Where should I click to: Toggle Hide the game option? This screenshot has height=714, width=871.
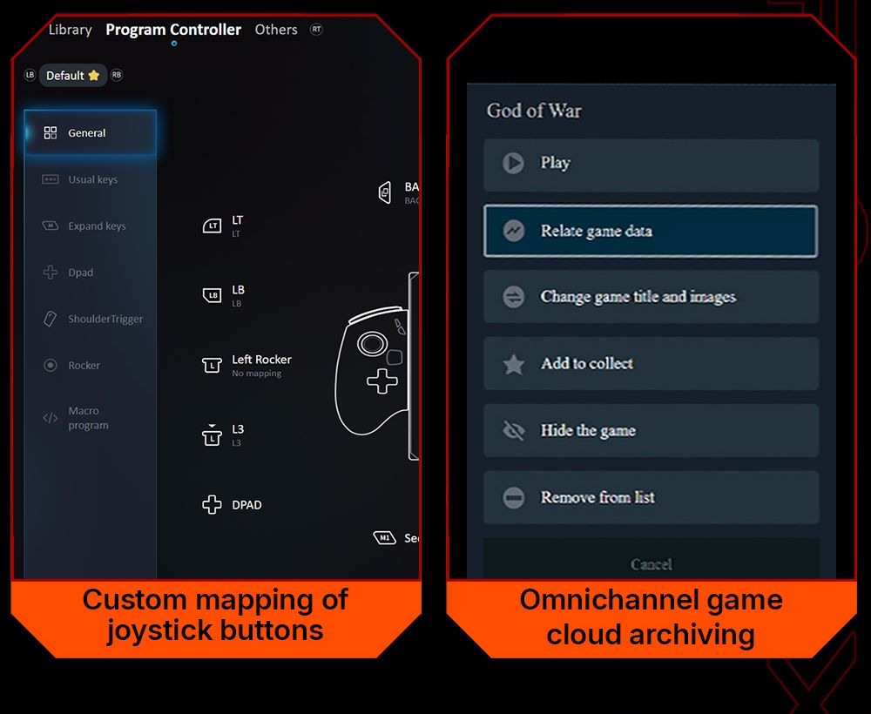[x=651, y=431]
